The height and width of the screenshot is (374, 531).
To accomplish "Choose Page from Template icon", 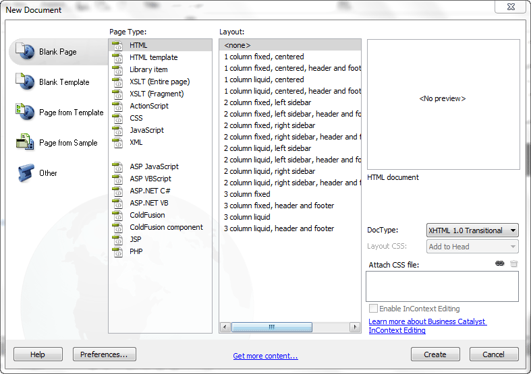I will click(x=25, y=112).
